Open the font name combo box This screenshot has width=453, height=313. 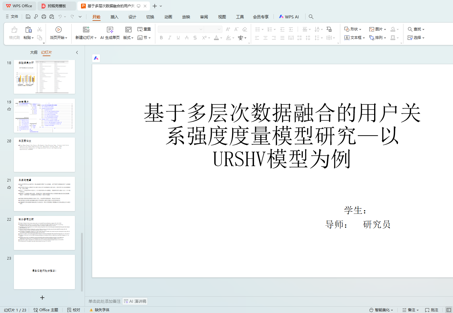pyautogui.click(x=180, y=29)
